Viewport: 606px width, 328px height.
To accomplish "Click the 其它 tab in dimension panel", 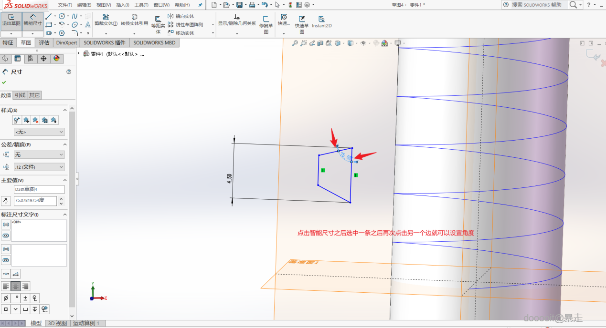I will (x=34, y=95).
